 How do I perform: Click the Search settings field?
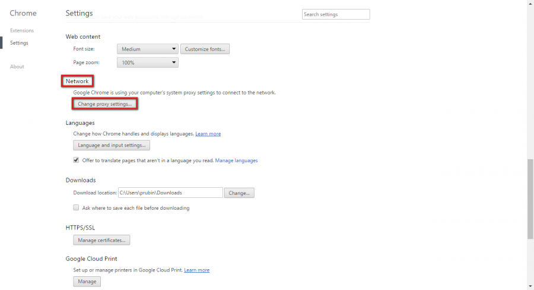pos(336,14)
